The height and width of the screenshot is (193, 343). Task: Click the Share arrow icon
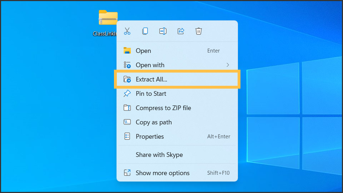(181, 31)
